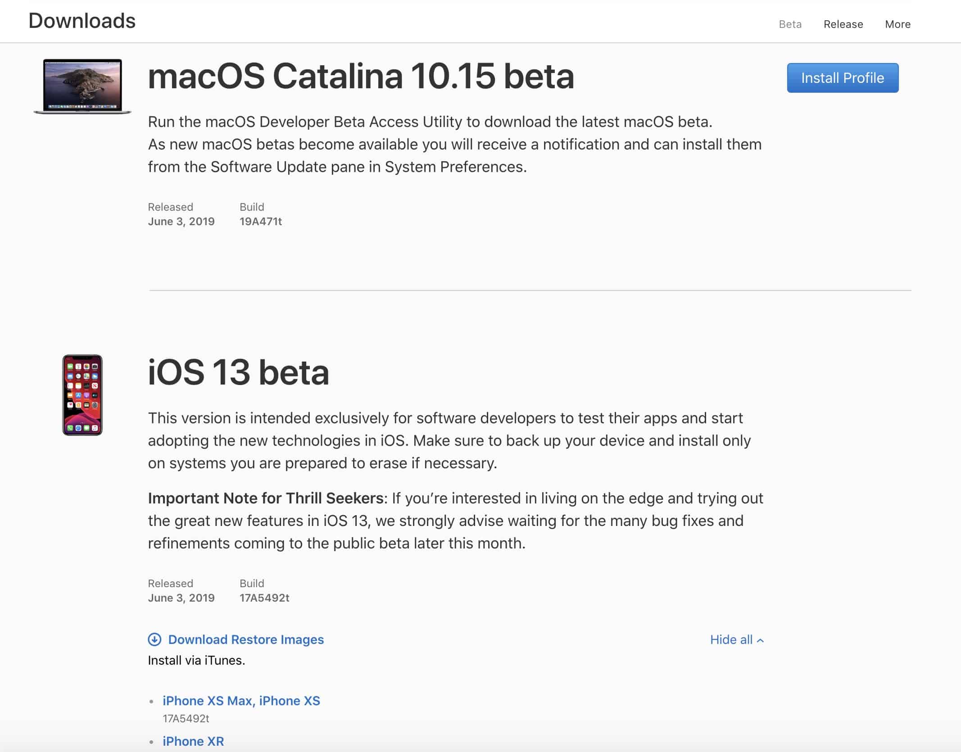Click the Hide all link

tap(731, 639)
